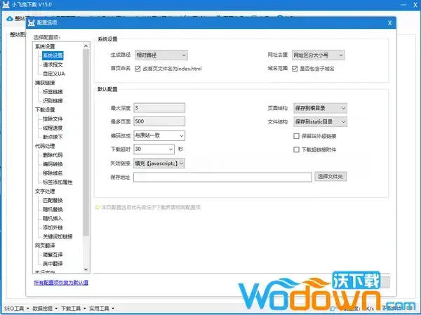
Task: Open the 实用工具 menu at the bottom
Action: (102, 308)
